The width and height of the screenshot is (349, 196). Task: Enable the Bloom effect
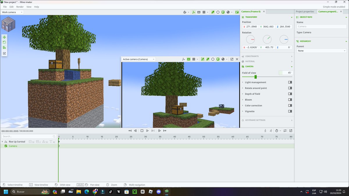[x=290, y=100]
